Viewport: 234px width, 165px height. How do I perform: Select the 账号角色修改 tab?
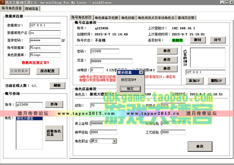click(81, 17)
